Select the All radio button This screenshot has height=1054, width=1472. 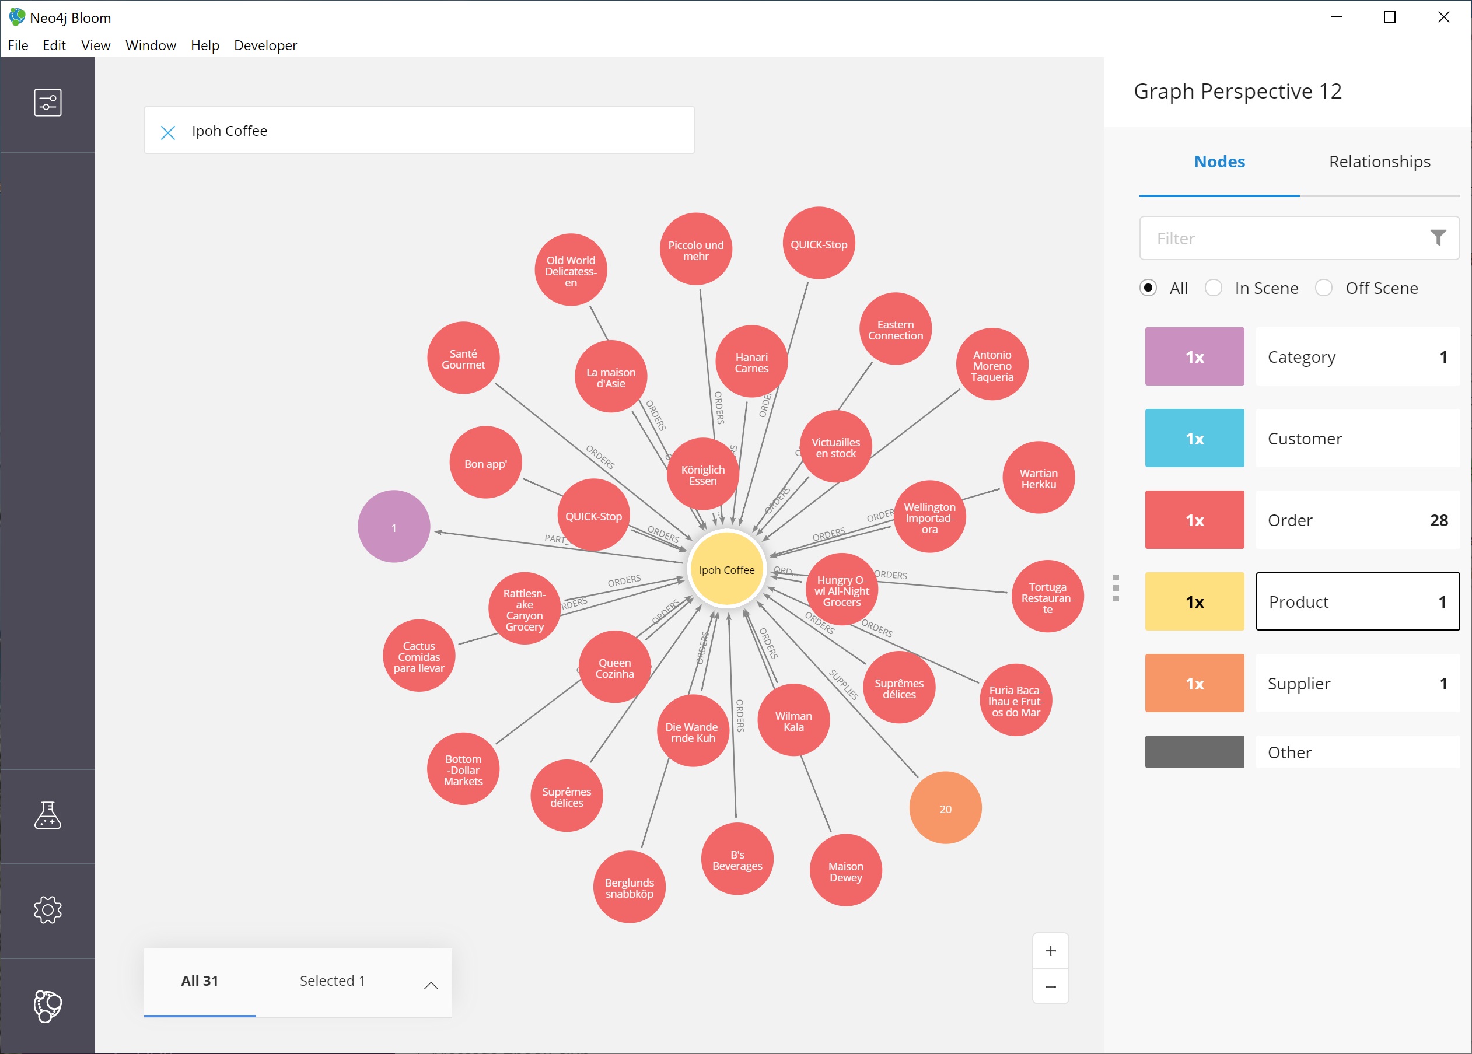1148,288
